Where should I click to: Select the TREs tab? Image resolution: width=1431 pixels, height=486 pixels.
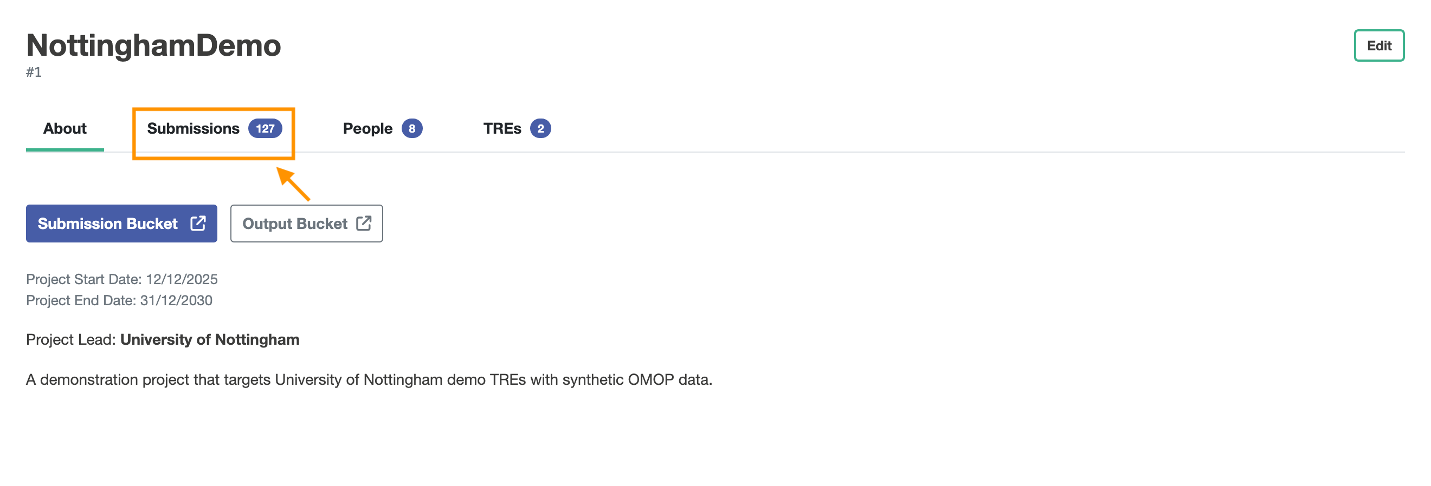501,128
